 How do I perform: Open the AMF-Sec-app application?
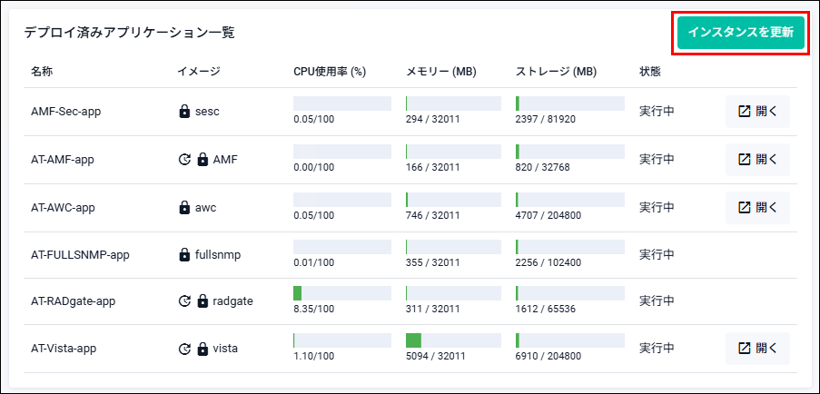(757, 112)
